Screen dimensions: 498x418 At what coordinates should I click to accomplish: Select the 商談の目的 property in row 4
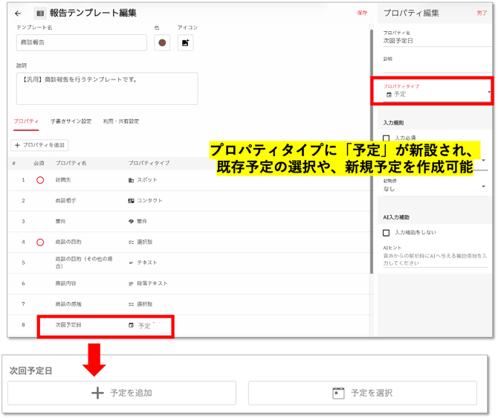pos(68,242)
